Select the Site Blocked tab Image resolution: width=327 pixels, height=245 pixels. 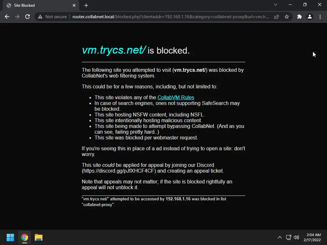[41, 5]
